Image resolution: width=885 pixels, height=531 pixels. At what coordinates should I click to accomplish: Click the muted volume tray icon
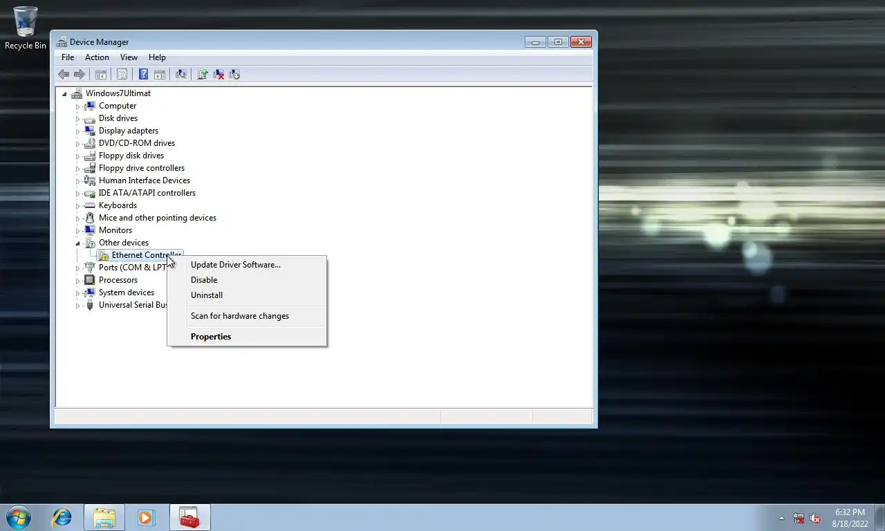pyautogui.click(x=815, y=518)
